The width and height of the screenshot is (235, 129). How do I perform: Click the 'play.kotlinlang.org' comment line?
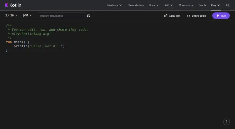pos(28,34)
